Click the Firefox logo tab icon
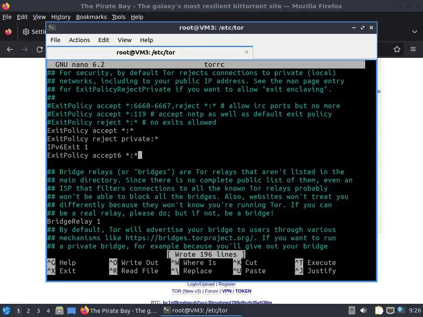 8,32
